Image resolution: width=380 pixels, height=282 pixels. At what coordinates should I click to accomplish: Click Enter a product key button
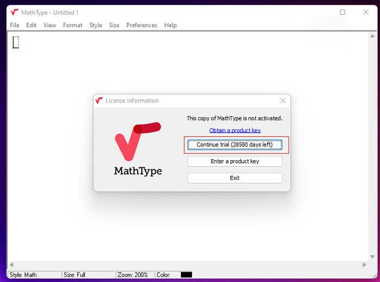tap(235, 161)
